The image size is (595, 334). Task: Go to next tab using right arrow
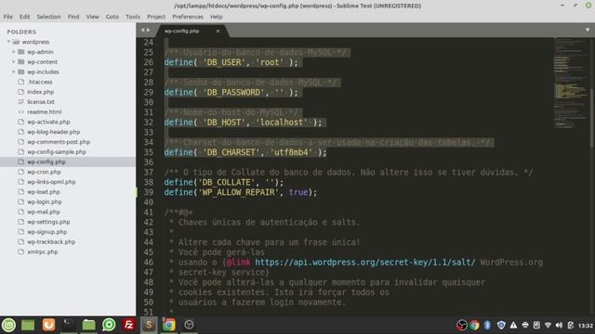pyautogui.click(x=149, y=31)
